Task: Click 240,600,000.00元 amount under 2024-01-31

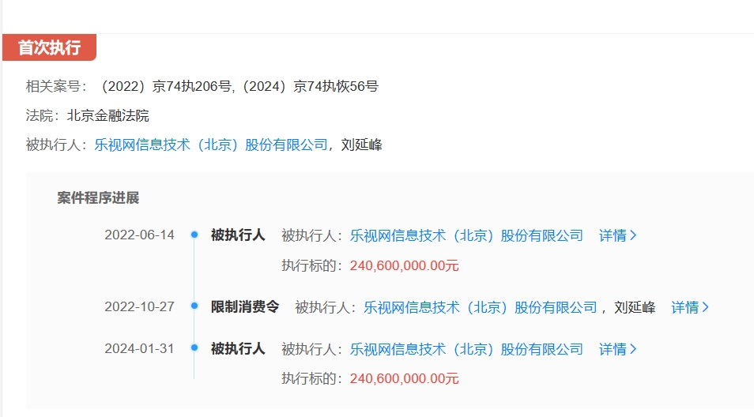Action: click(x=405, y=378)
